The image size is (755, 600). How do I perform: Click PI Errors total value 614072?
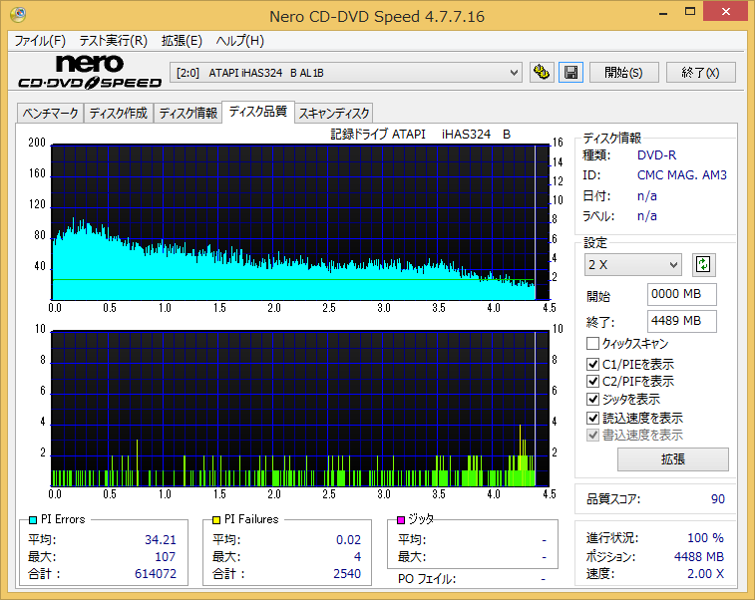tap(156, 574)
